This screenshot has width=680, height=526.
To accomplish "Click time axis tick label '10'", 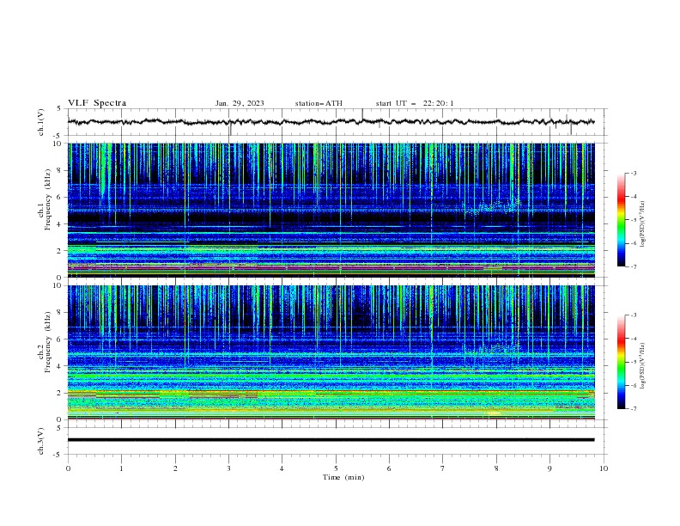I will click(x=604, y=468).
